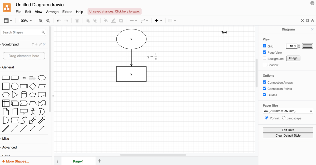Open the Paper Size A4 dropdown
Image resolution: width=316 pixels, height=165 pixels.
click(288, 111)
